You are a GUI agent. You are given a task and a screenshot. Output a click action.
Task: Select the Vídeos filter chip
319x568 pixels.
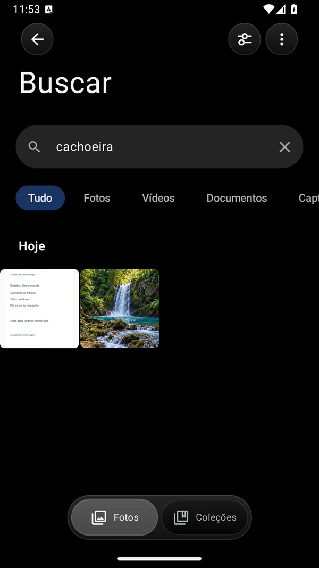[x=158, y=198]
